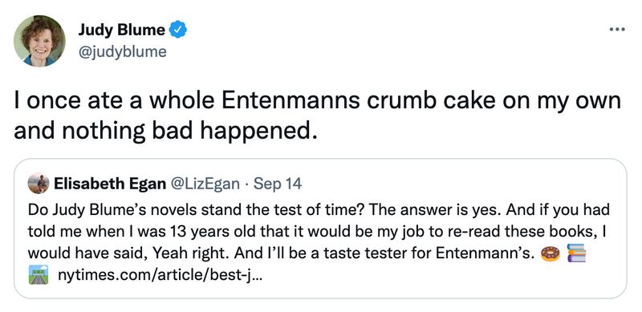
Task: Click the motorway road emoji
Action: pos(38,275)
